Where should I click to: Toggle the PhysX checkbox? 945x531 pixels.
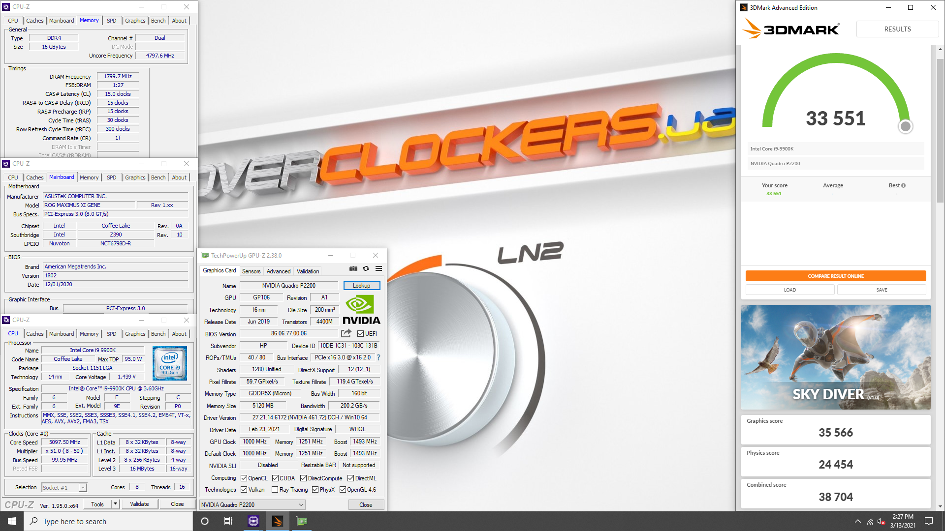pos(315,490)
